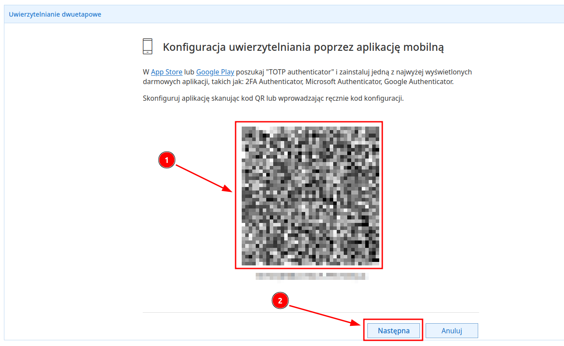This screenshot has height=346, width=564.
Task: Click the red numbered marker 2
Action: click(280, 301)
